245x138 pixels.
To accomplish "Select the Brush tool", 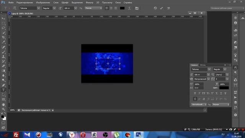I will click(x=3, y=52).
